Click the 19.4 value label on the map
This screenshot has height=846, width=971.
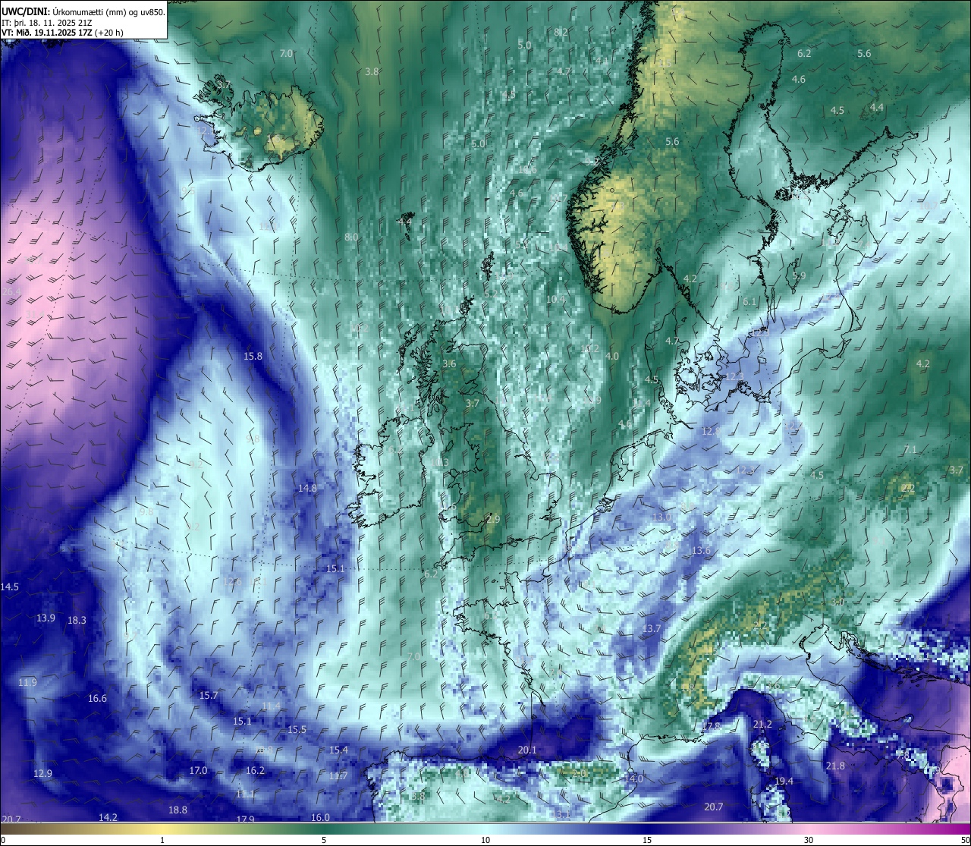tap(784, 782)
